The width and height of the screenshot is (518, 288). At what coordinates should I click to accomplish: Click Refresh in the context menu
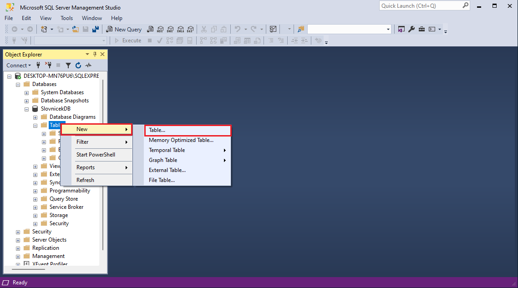[x=85, y=180]
